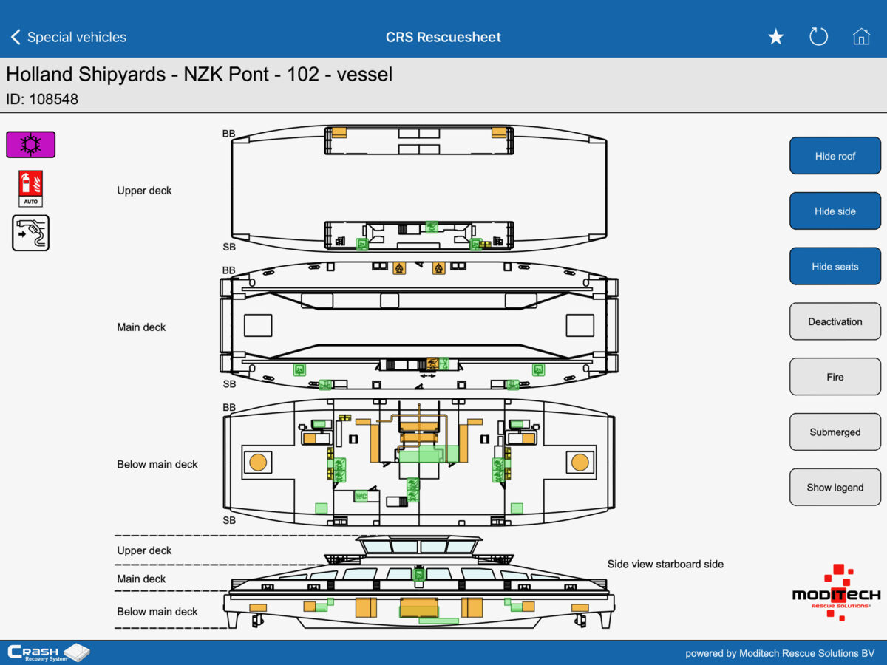Toggle roof visibility with Hide roof
The height and width of the screenshot is (665, 887).
tap(835, 155)
